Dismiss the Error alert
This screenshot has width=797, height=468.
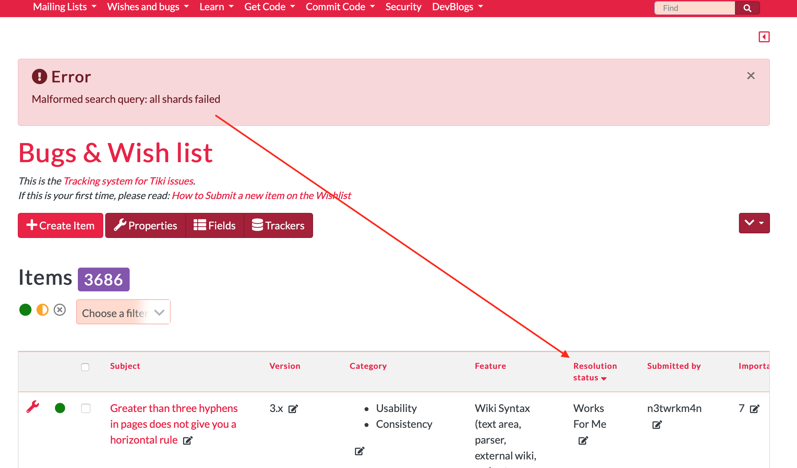pos(751,76)
